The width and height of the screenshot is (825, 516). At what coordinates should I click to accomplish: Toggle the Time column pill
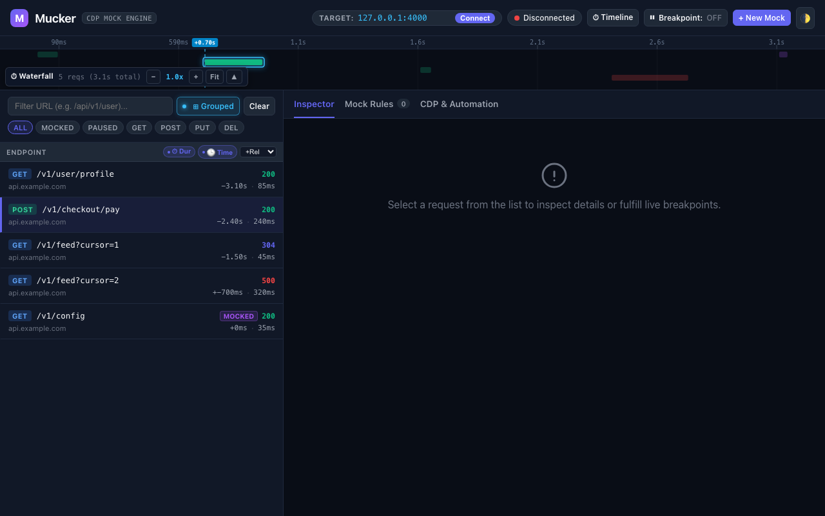tap(217, 152)
